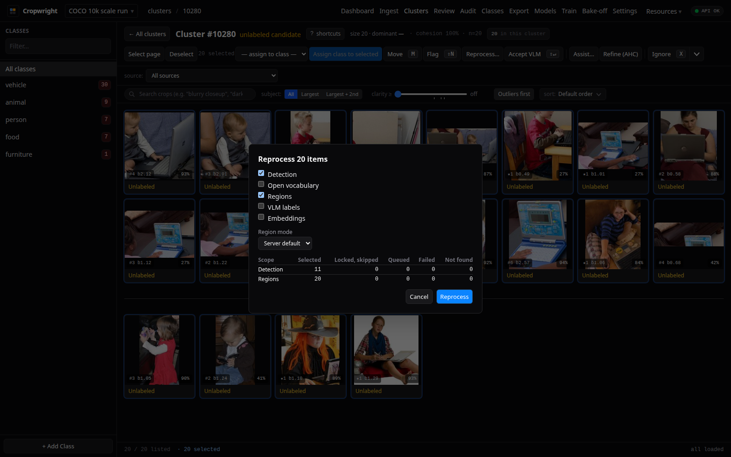Click the Cropwright logo icon
This screenshot has width=731, height=457.
pyautogui.click(x=13, y=11)
